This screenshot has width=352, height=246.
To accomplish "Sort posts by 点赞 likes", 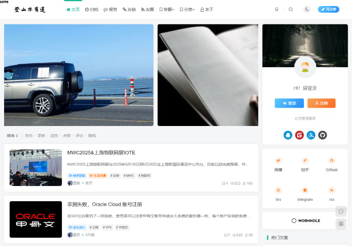I will 67,136.
